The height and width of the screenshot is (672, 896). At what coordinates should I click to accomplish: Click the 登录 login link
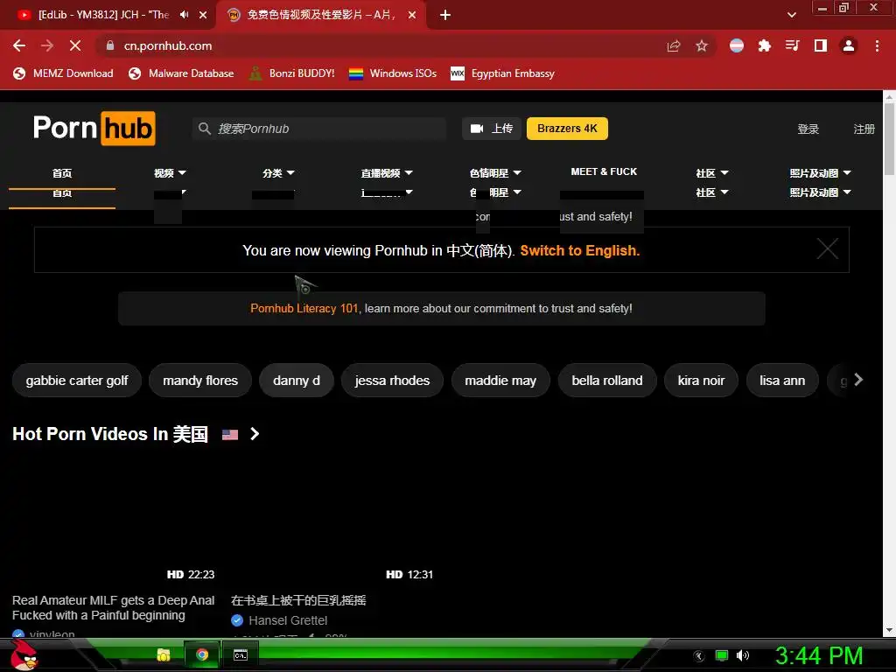click(808, 129)
